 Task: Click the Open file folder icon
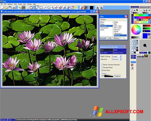(6, 8)
